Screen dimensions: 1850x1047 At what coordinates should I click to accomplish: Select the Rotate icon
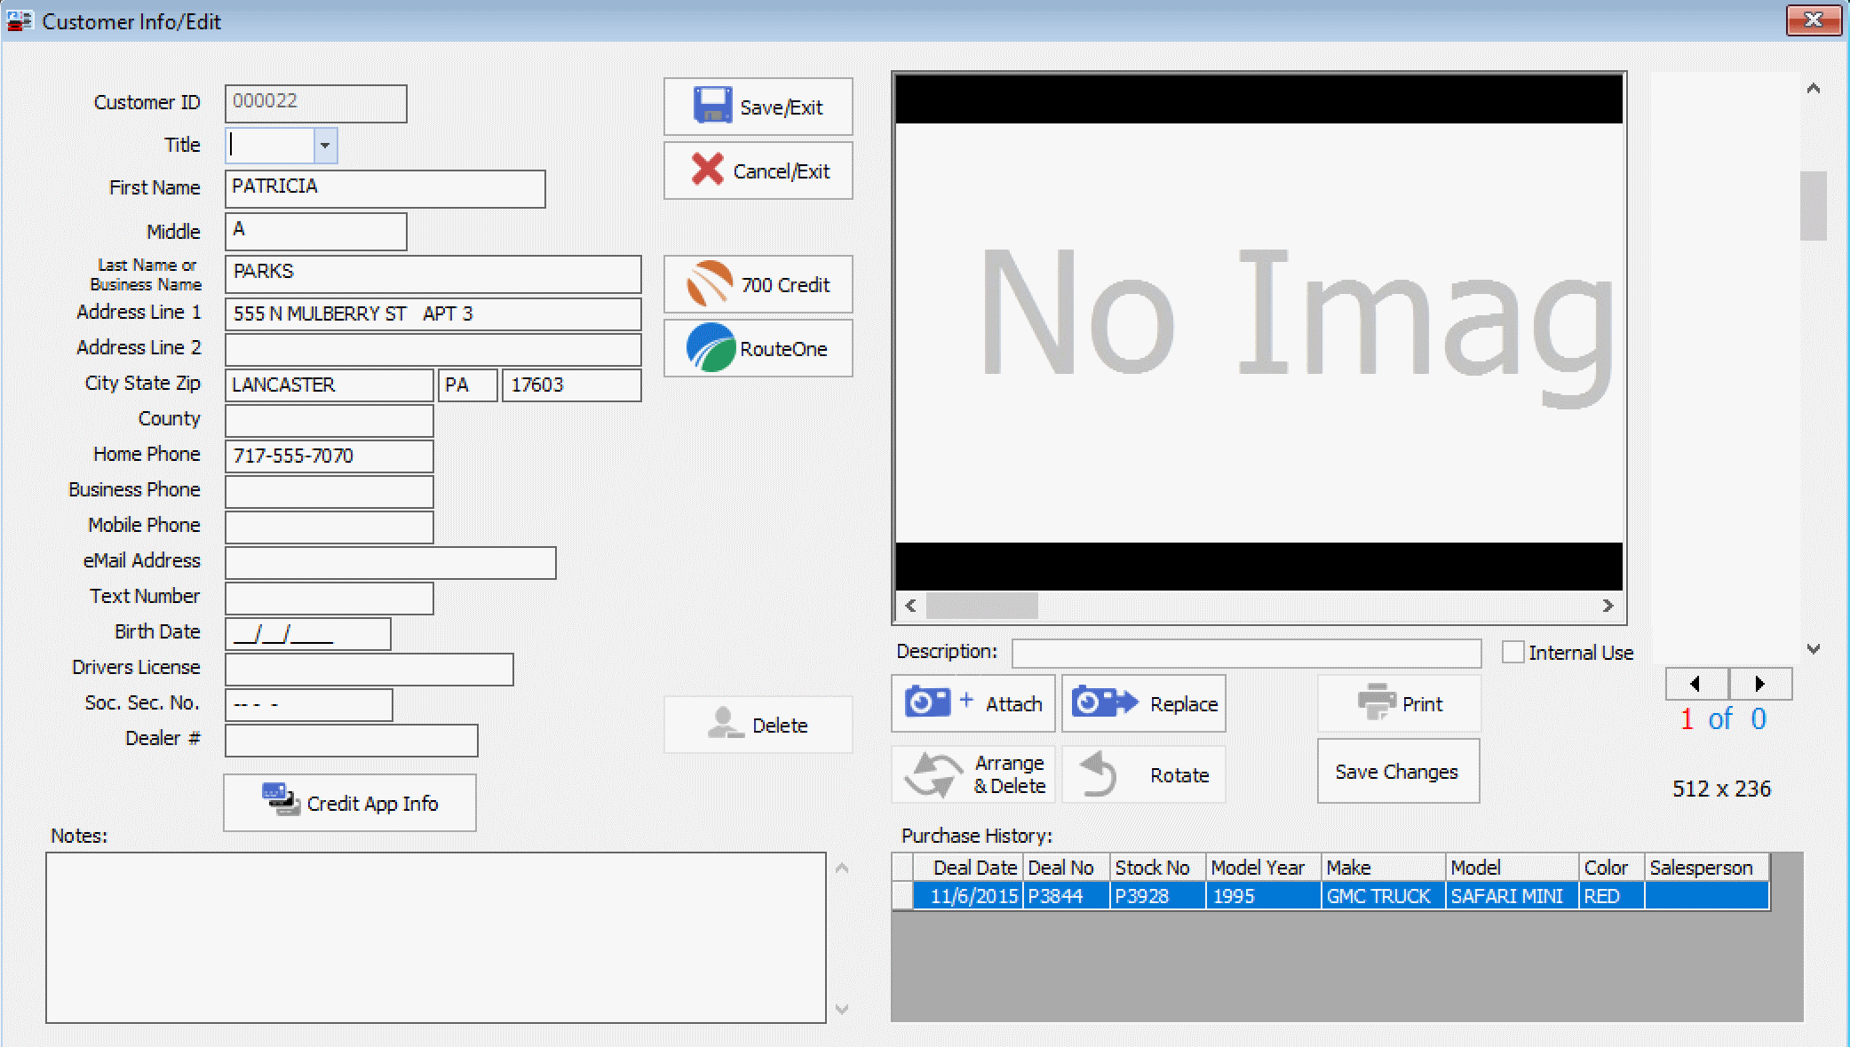(1101, 773)
